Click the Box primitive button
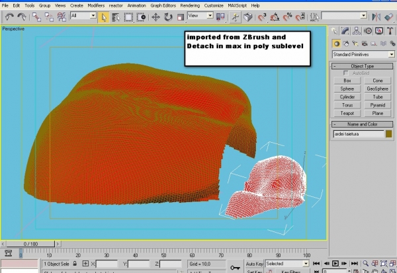 click(347, 81)
